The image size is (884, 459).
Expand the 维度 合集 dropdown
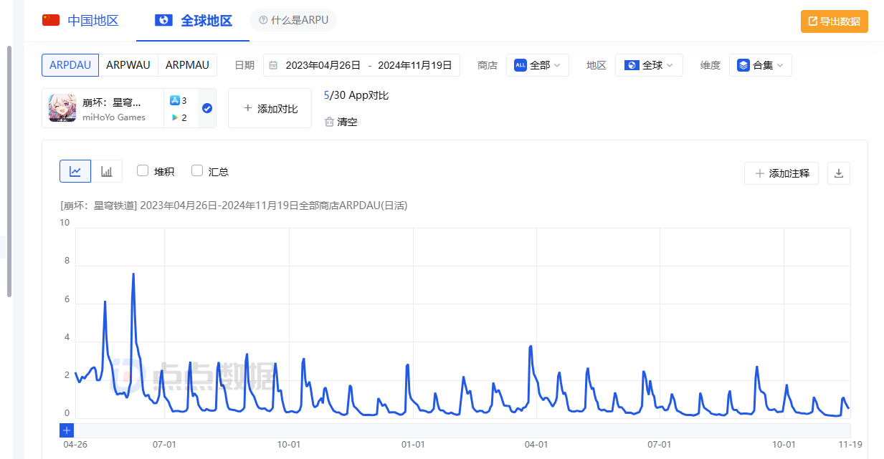coord(761,65)
